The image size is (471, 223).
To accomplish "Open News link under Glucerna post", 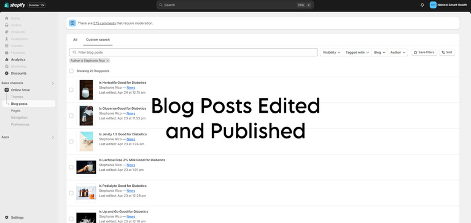I will pos(131,113).
